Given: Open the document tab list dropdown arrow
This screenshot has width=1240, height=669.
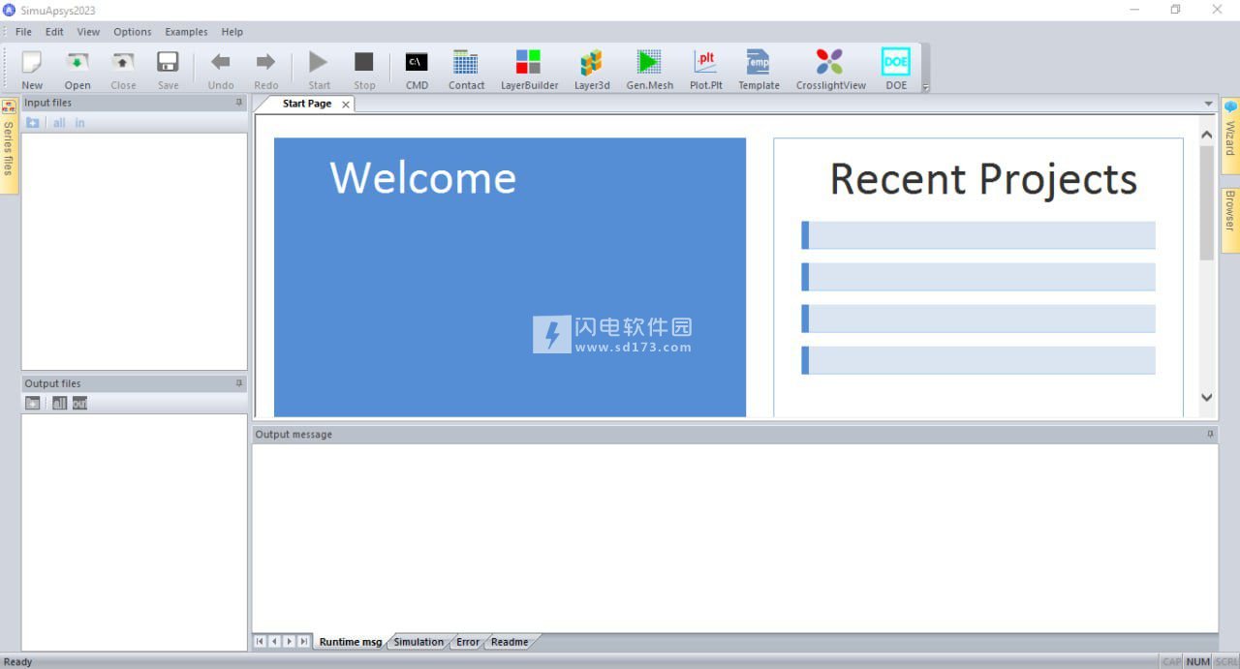Looking at the screenshot, I should click(1208, 104).
